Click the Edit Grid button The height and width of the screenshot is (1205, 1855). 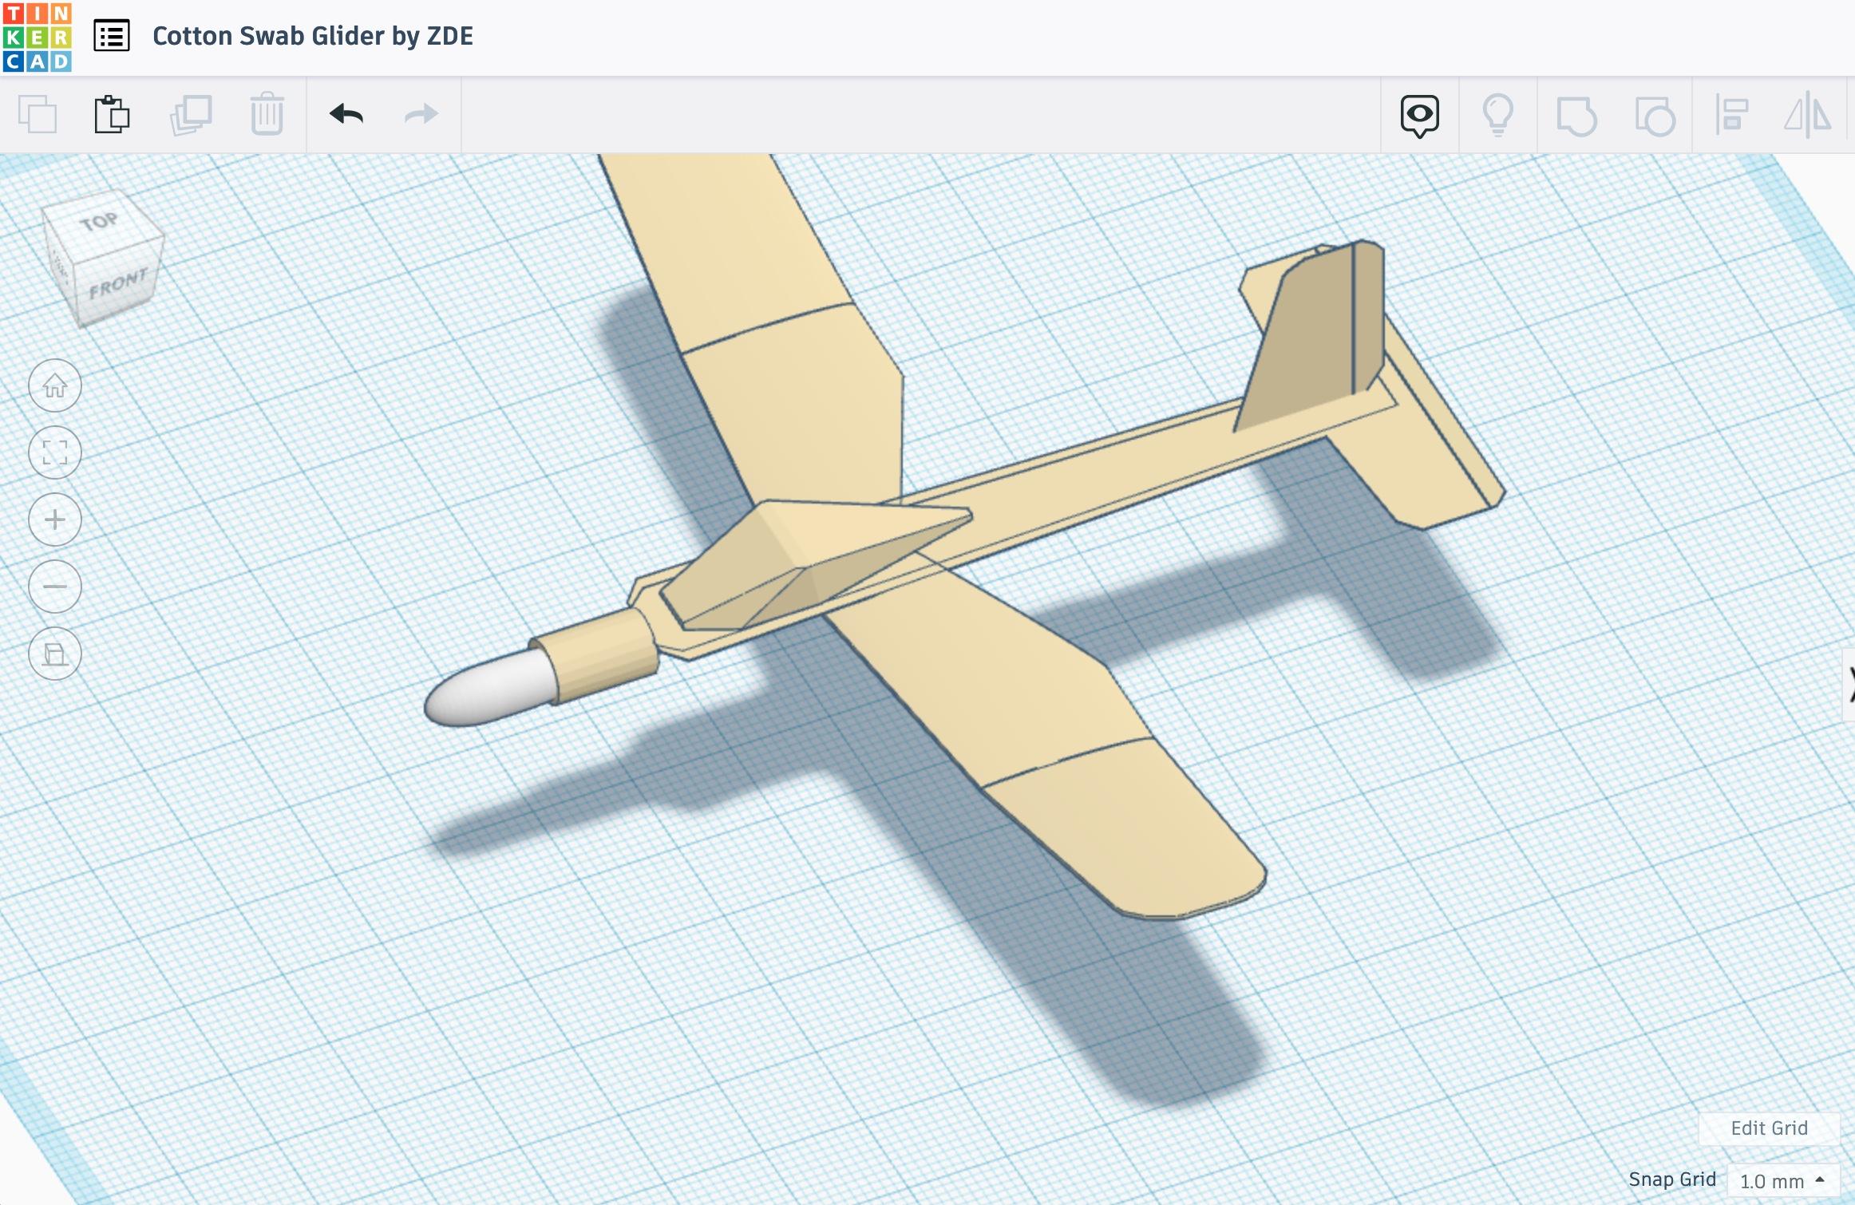tap(1769, 1128)
